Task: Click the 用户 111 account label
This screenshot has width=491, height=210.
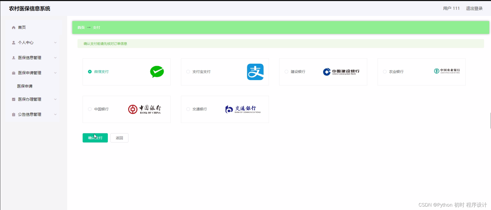Action: [x=451, y=8]
